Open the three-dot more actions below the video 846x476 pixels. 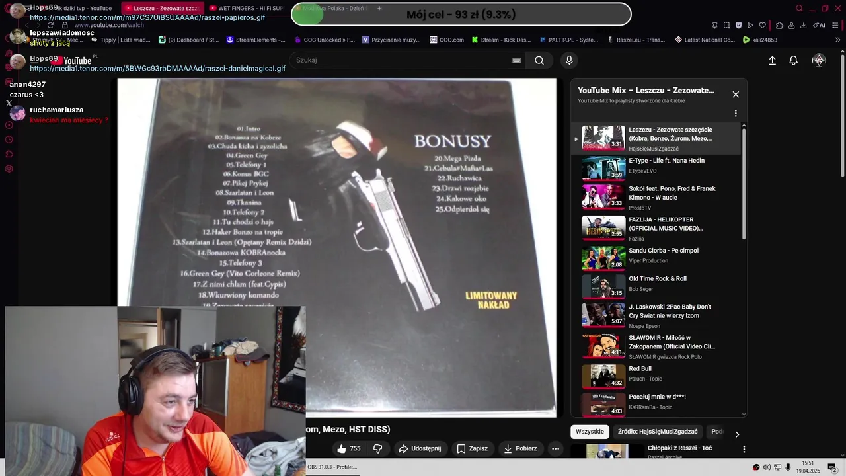click(555, 448)
